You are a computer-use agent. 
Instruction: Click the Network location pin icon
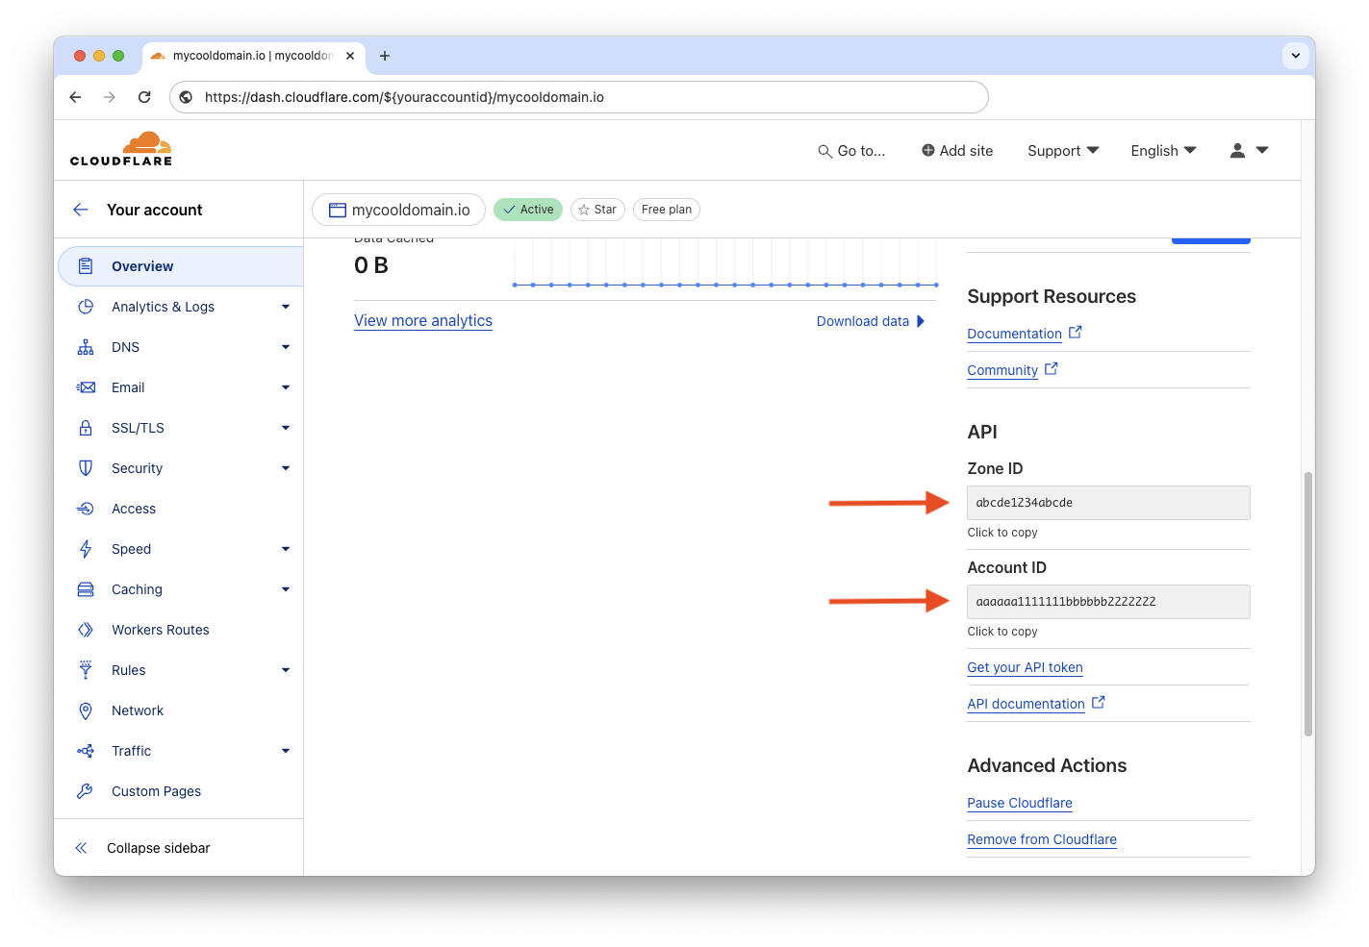pyautogui.click(x=86, y=710)
